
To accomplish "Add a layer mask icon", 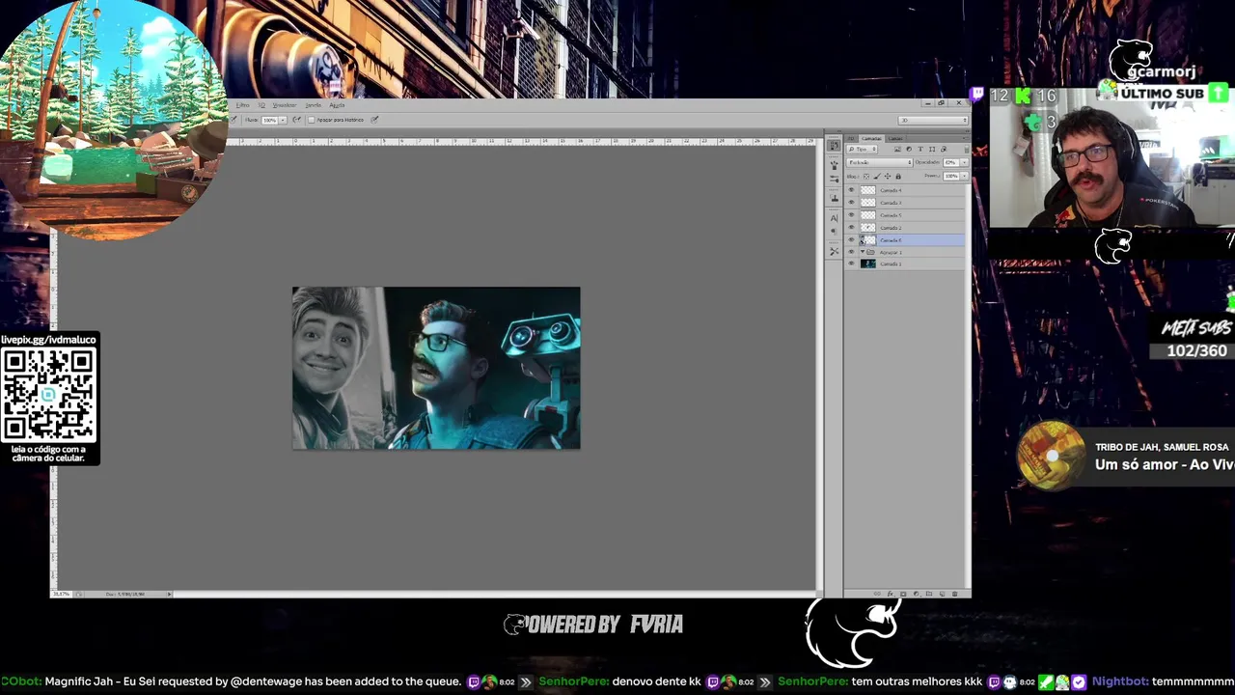I will pos(903,594).
